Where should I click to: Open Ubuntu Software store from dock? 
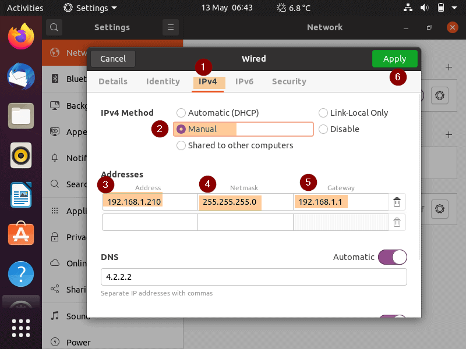[x=21, y=234]
